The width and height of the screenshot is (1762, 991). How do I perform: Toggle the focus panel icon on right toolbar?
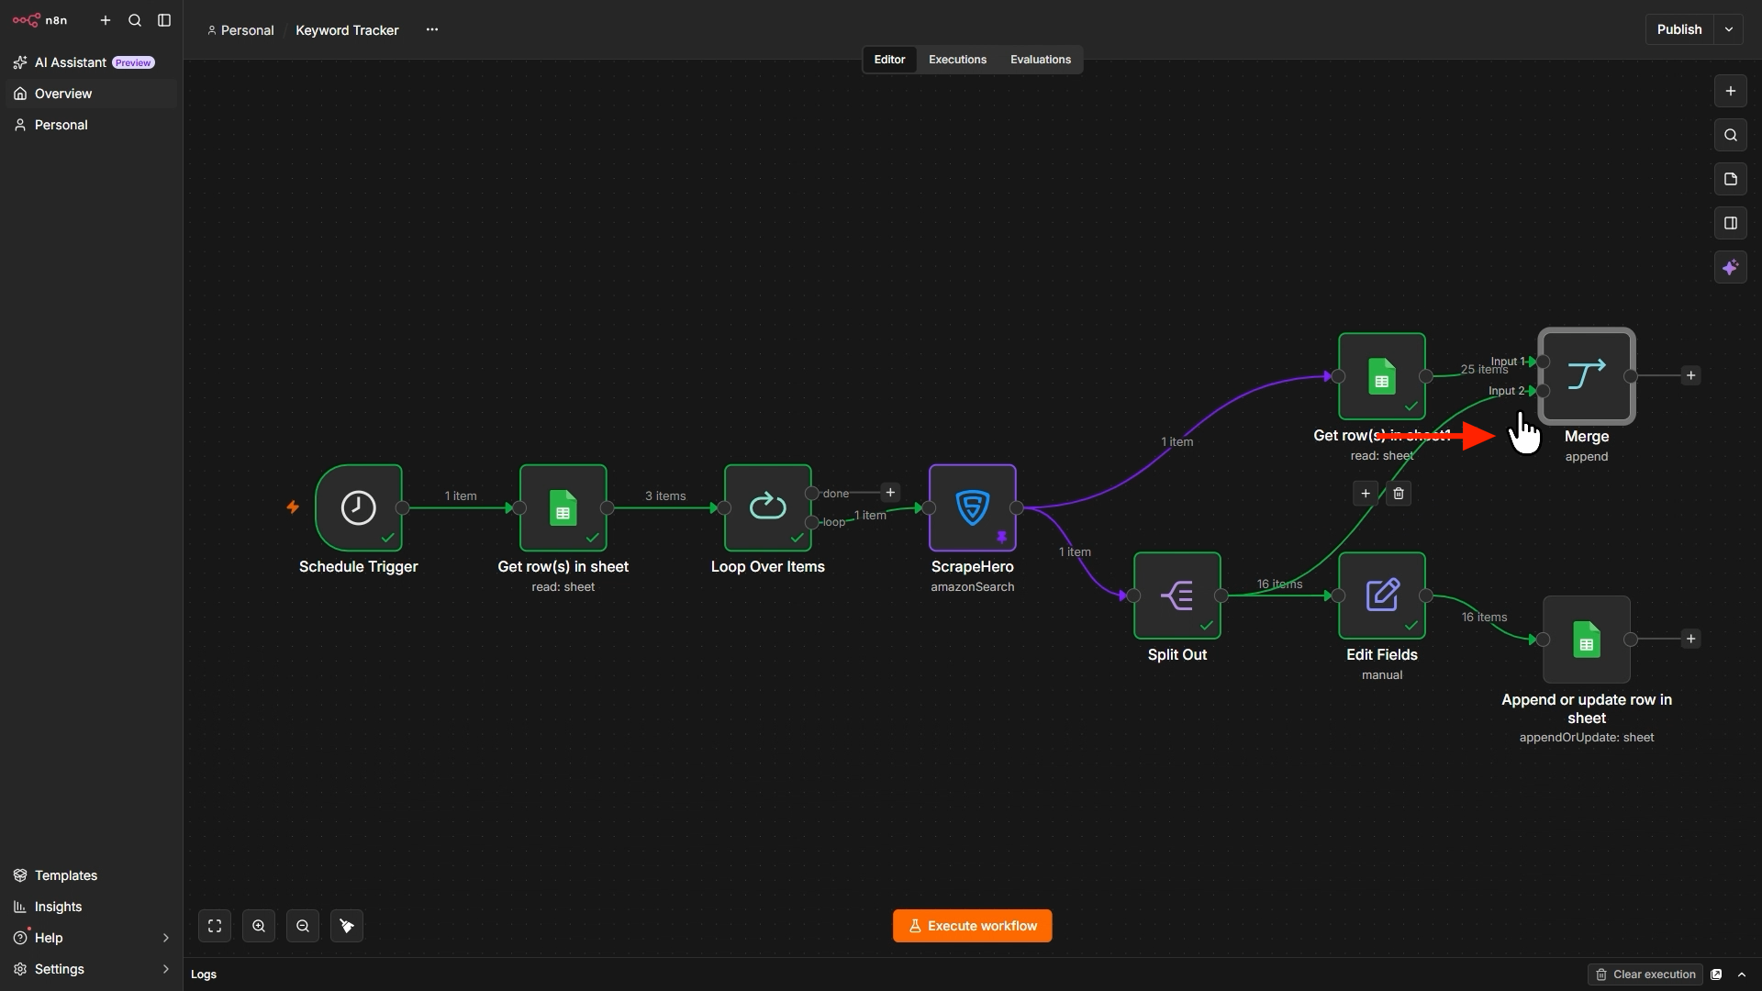[x=1730, y=223]
